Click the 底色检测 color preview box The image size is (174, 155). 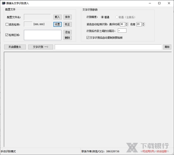point(28,24)
